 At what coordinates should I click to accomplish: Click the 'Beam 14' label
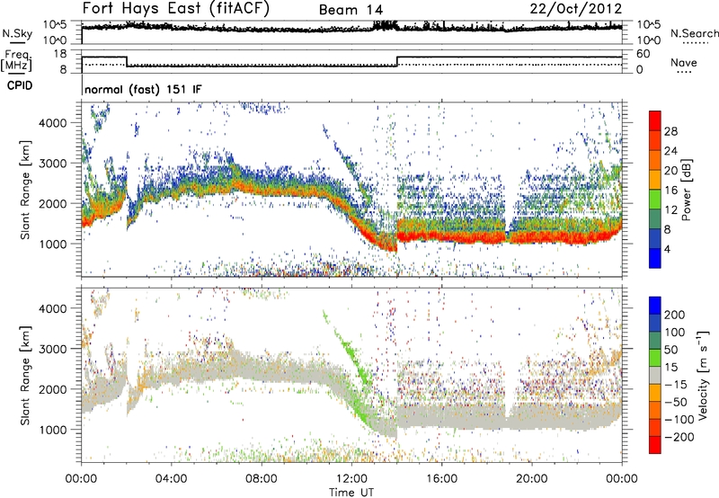(351, 10)
